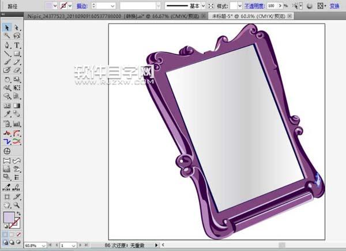This screenshot has height=251, width=346.
Task: Open the 描边 stroke panel link
Action: coord(82,6)
